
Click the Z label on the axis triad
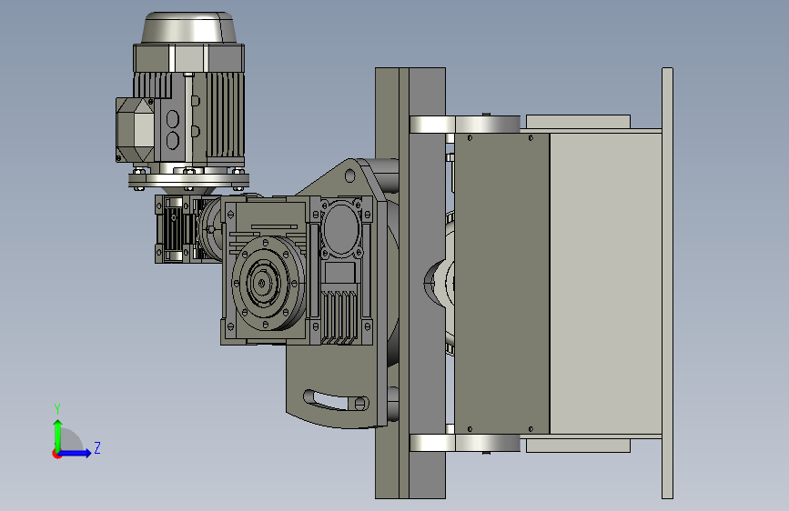tap(97, 447)
